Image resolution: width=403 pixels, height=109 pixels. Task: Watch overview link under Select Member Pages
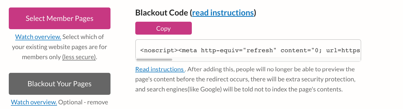click(38, 37)
